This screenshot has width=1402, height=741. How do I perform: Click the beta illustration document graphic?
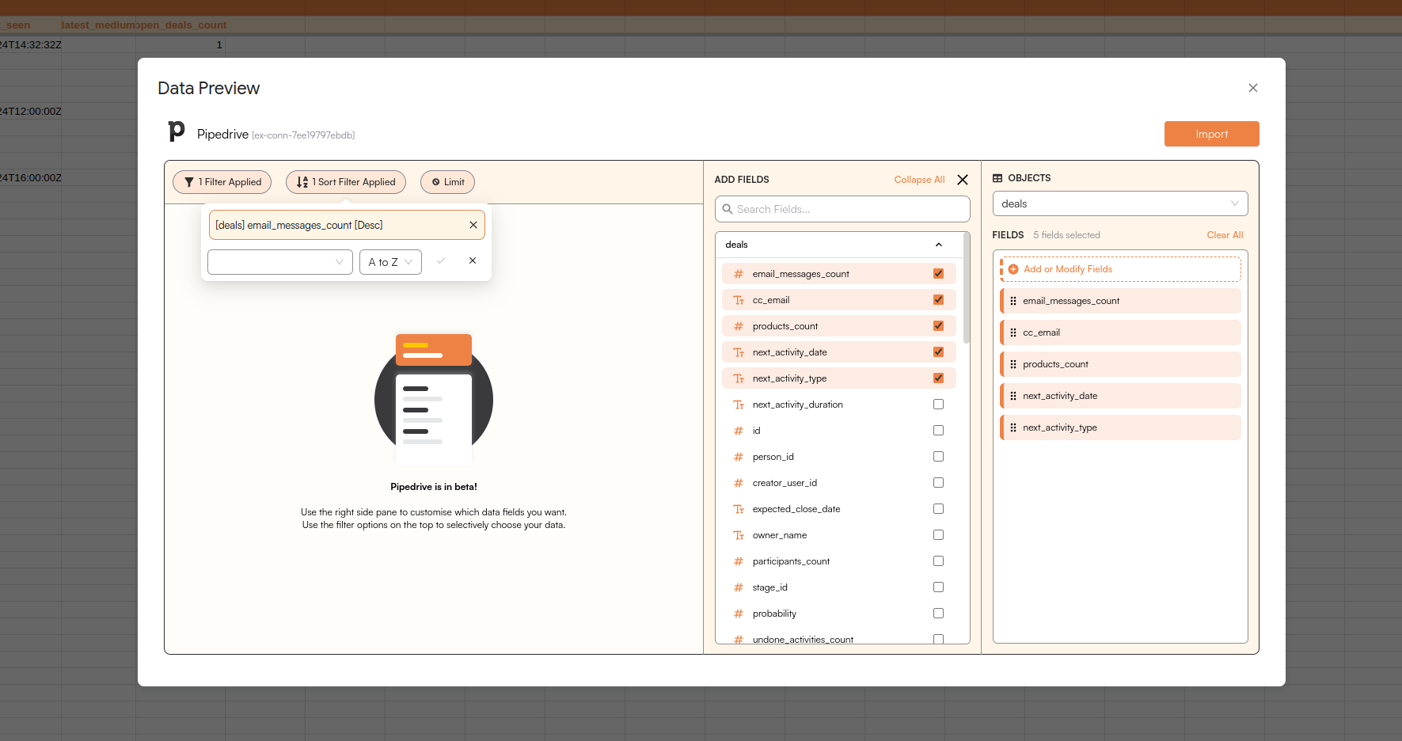434,399
